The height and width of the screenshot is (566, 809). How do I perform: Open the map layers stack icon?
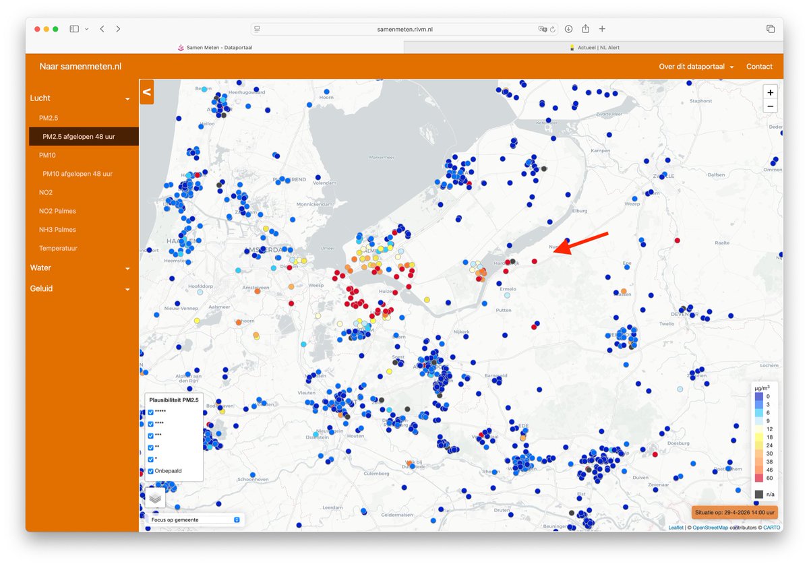click(156, 497)
